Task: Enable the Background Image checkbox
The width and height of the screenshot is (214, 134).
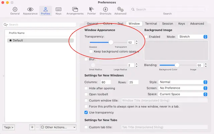Action: [146, 37]
